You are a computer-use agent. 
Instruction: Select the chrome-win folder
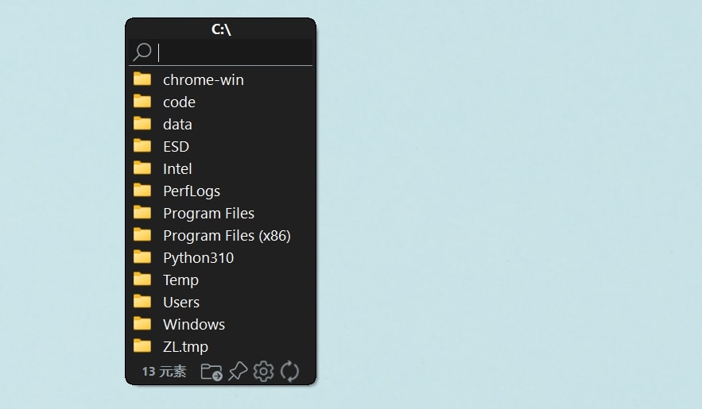click(x=203, y=79)
